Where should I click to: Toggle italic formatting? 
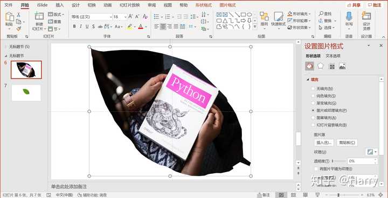click(x=81, y=26)
